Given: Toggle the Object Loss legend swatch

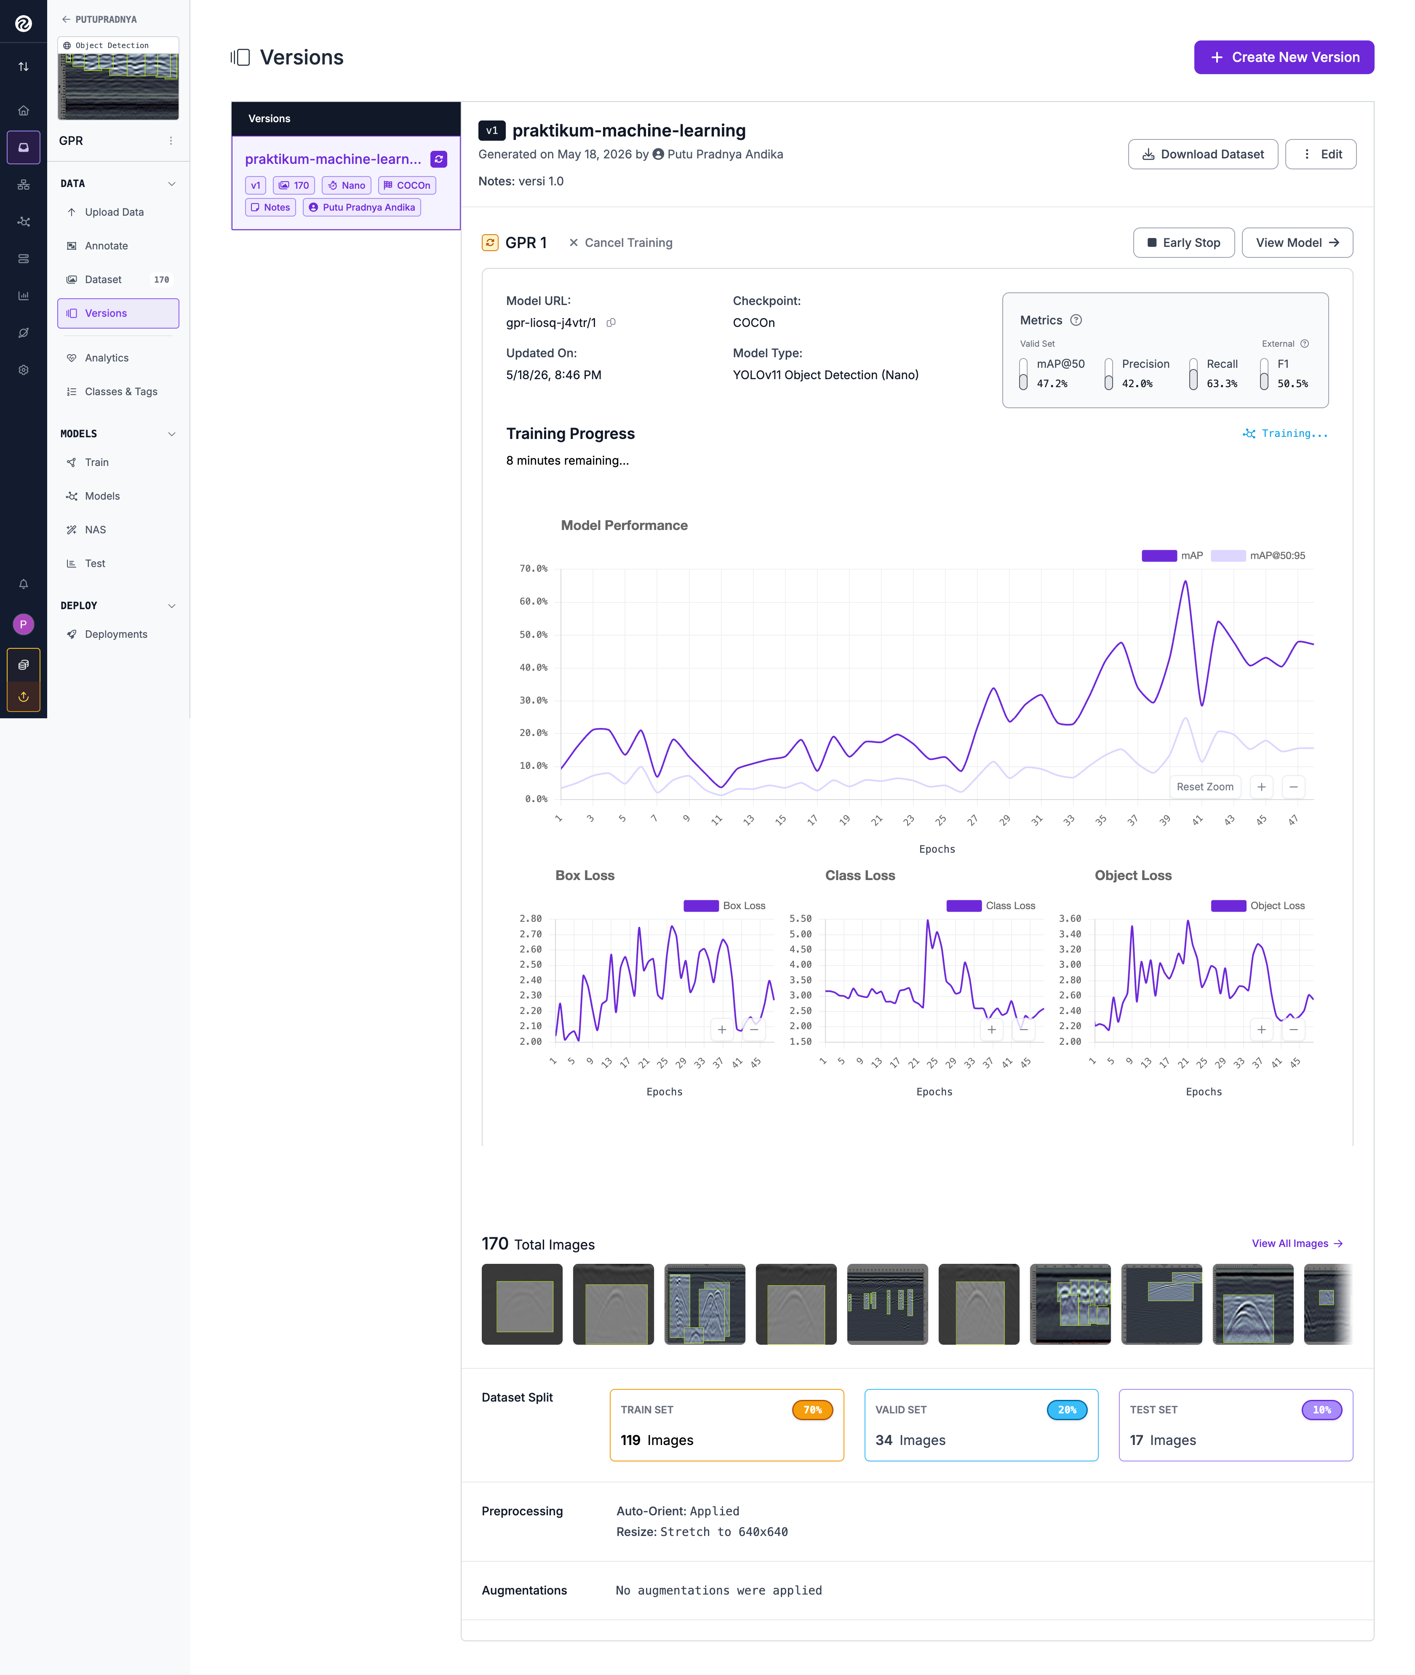Looking at the screenshot, I should coord(1228,905).
